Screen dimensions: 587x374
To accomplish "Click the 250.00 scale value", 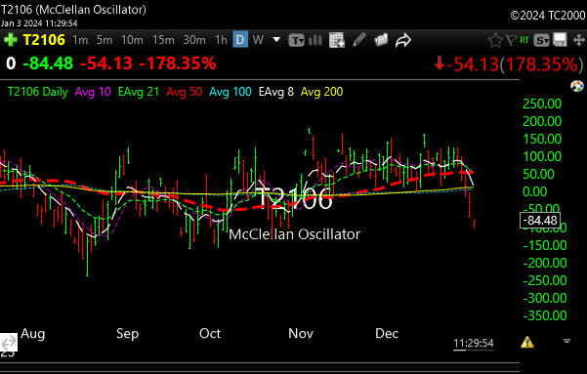I will click(x=542, y=104).
